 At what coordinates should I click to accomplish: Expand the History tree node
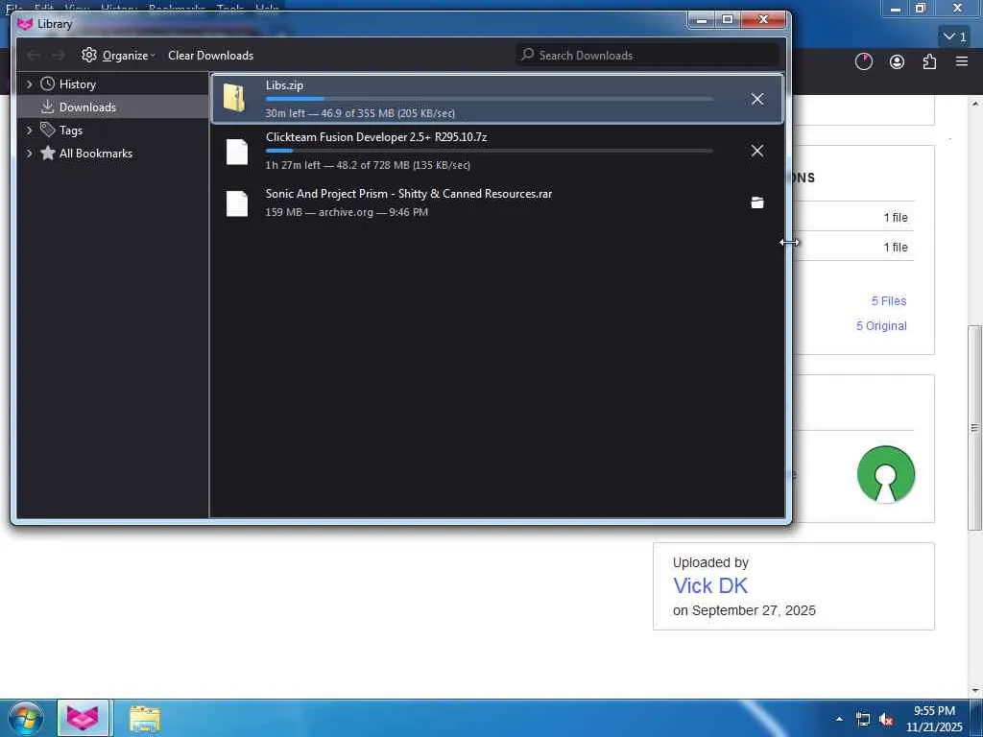pyautogui.click(x=29, y=84)
